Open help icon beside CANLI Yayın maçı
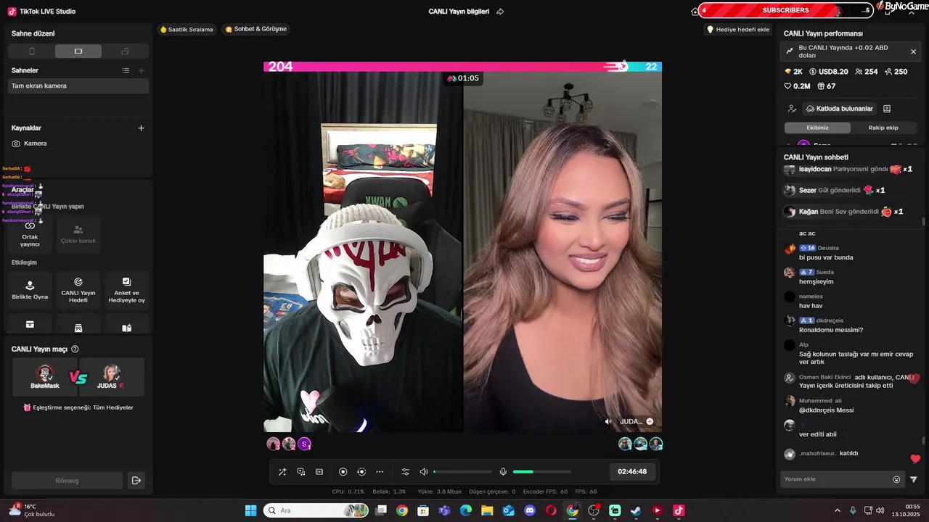The width and height of the screenshot is (929, 522). click(75, 349)
